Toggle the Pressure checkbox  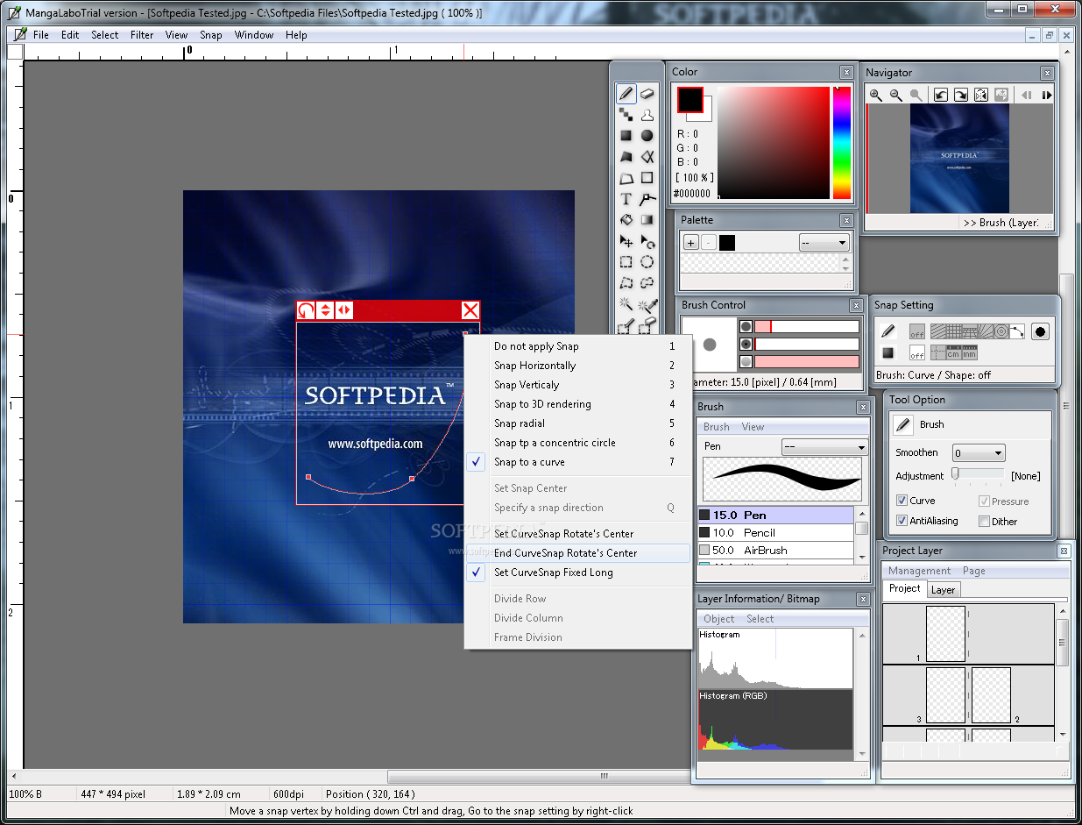tap(984, 501)
